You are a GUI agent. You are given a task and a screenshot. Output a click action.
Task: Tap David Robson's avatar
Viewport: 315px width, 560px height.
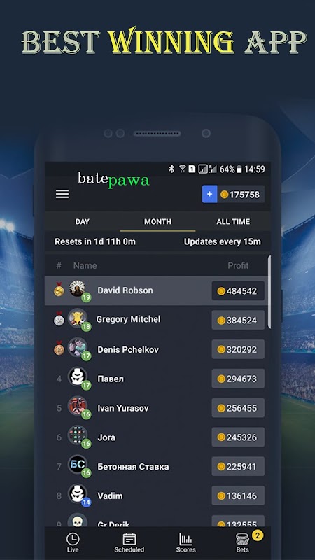[x=77, y=288]
